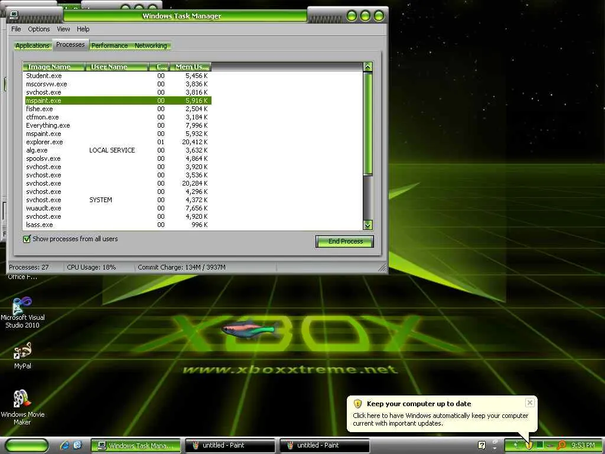Click the Task Manager window resize grip
Viewport: 605px width, 454px height.
pyautogui.click(x=382, y=268)
